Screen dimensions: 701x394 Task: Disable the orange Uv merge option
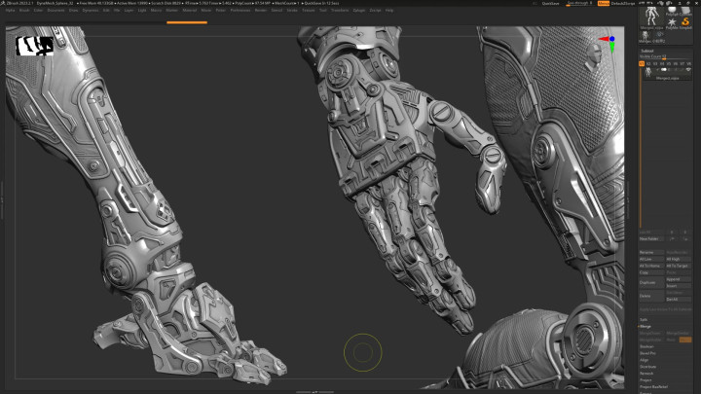[684, 340]
